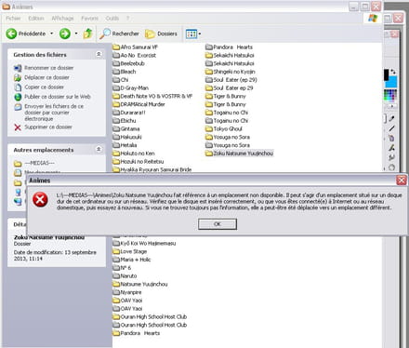Select the Ao No Exorcist folder icon
Image resolution: width=409 pixels, height=348 pixels.
pyautogui.click(x=116, y=55)
